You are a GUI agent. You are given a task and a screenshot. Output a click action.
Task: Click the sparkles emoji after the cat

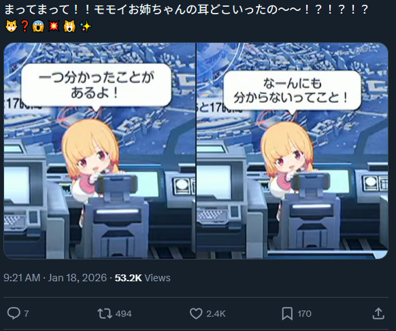click(x=85, y=26)
